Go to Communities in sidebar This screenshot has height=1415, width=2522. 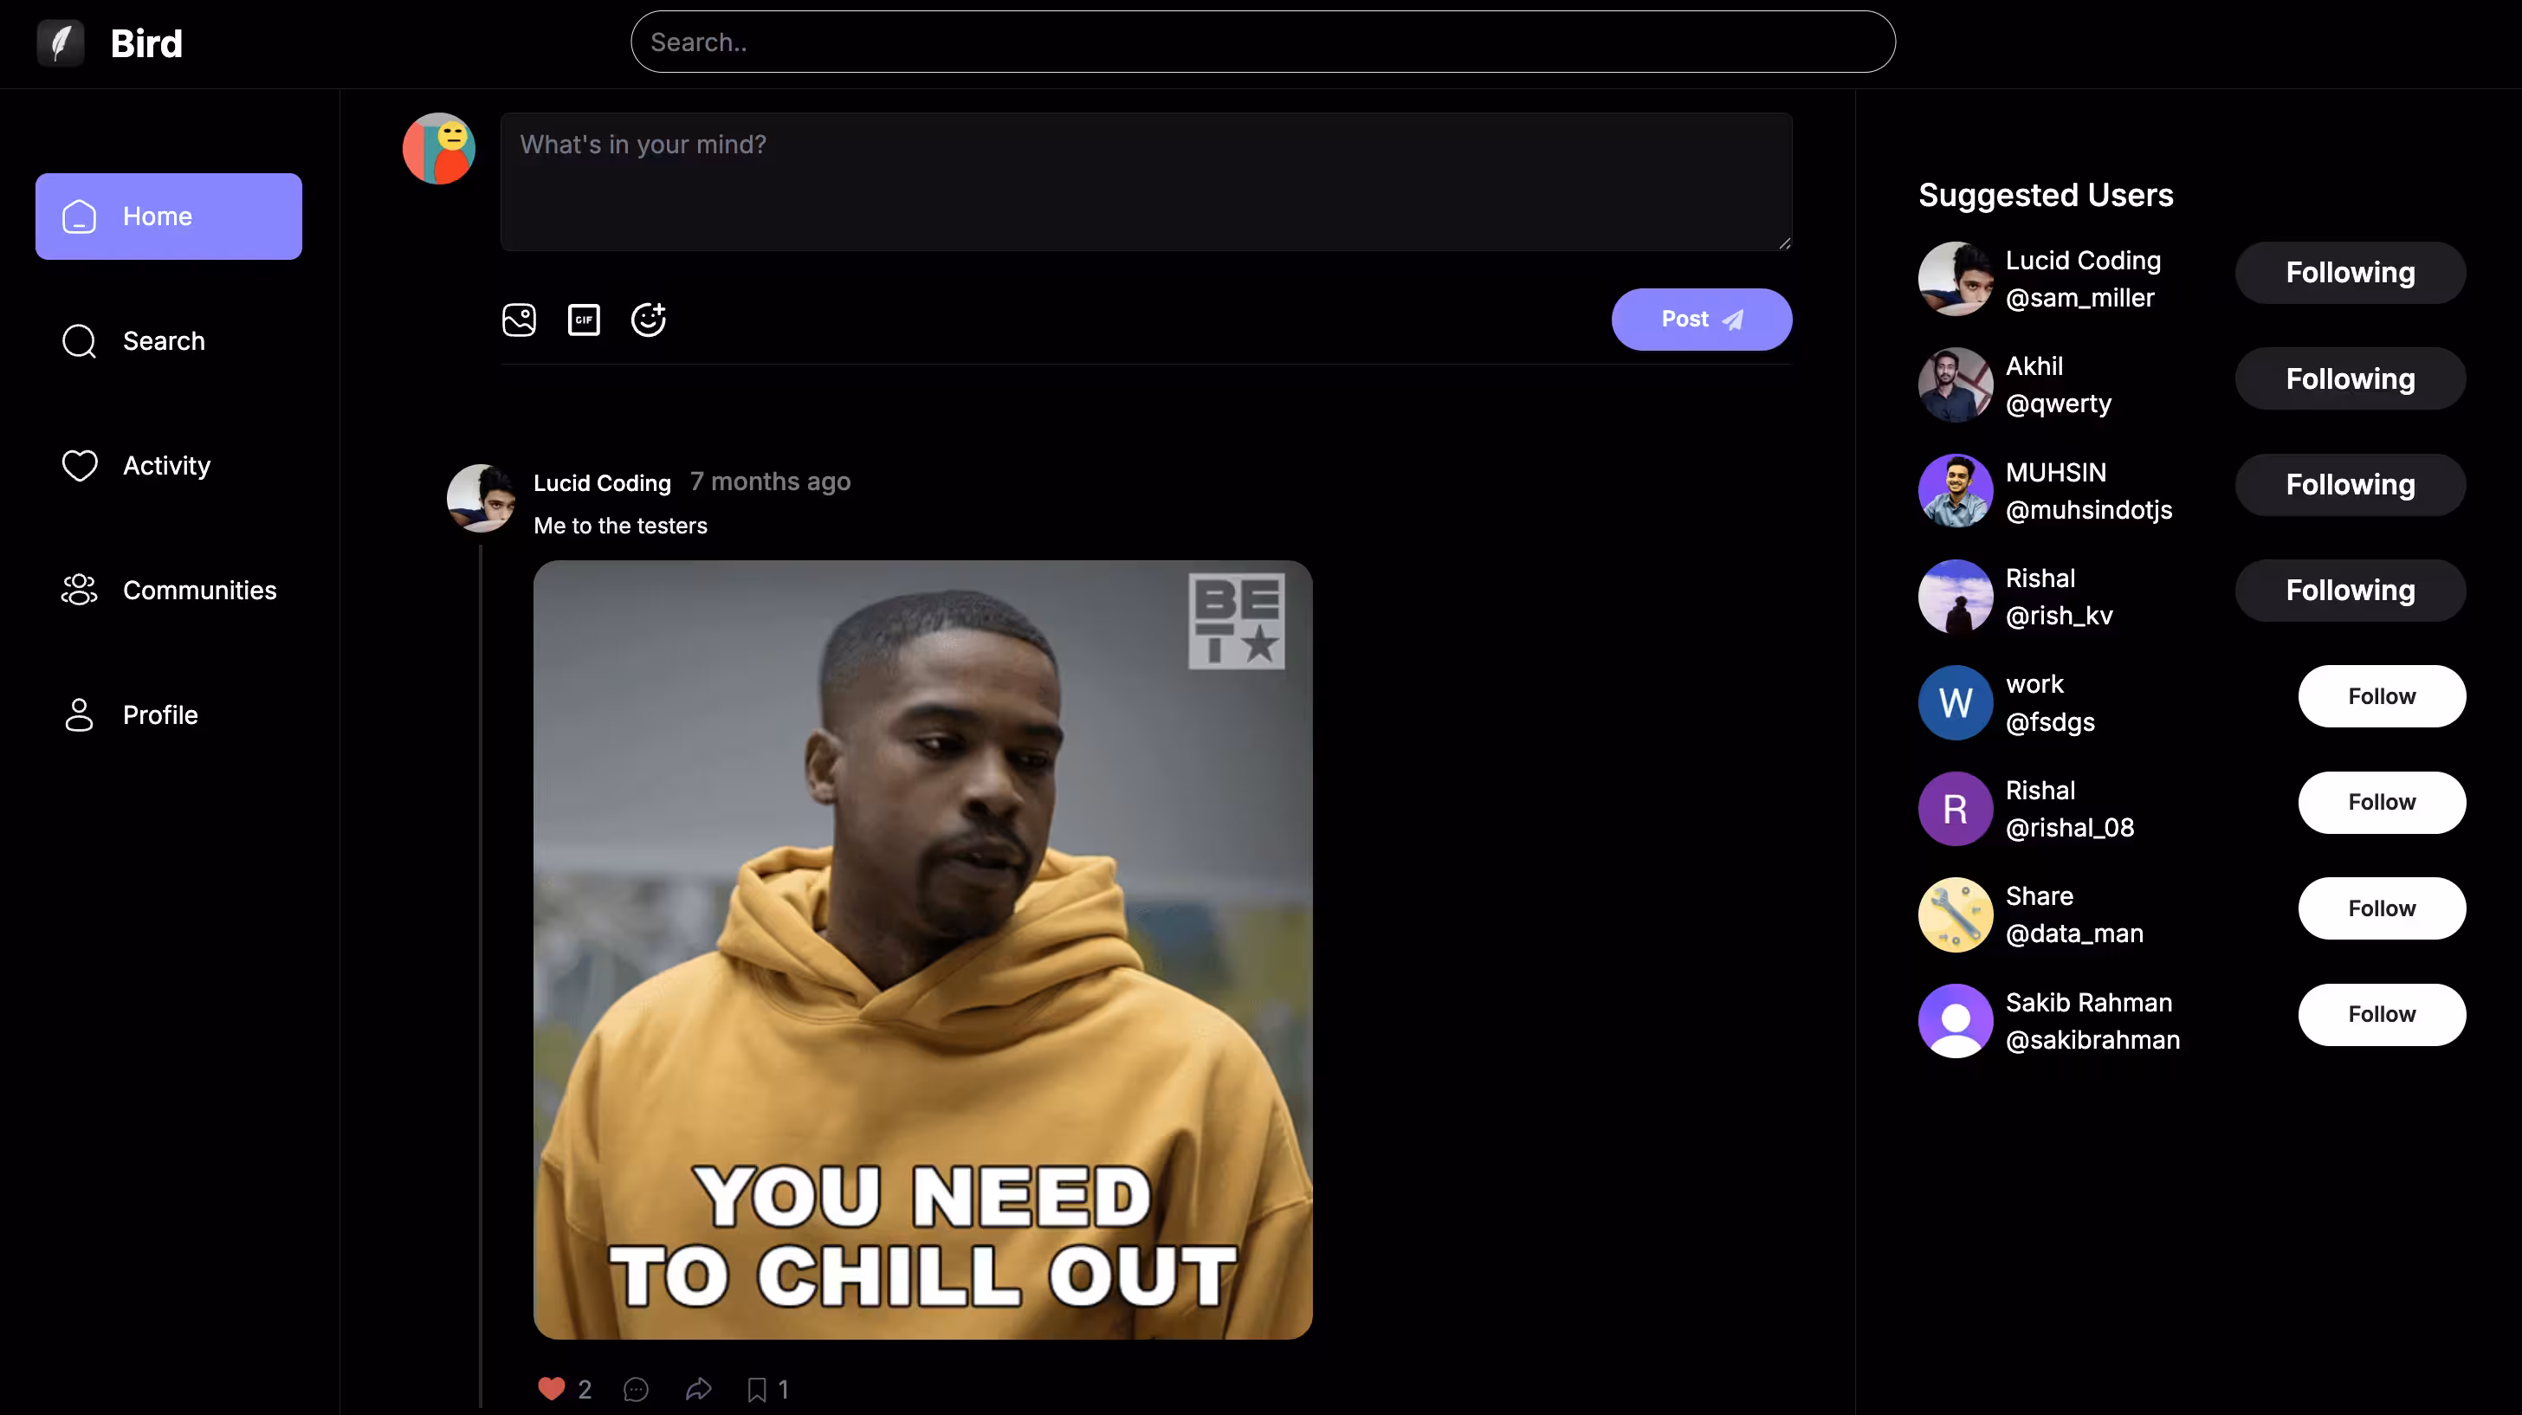(198, 591)
